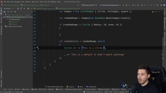
Task: Open the Refactor menu
Action: (28, 2)
